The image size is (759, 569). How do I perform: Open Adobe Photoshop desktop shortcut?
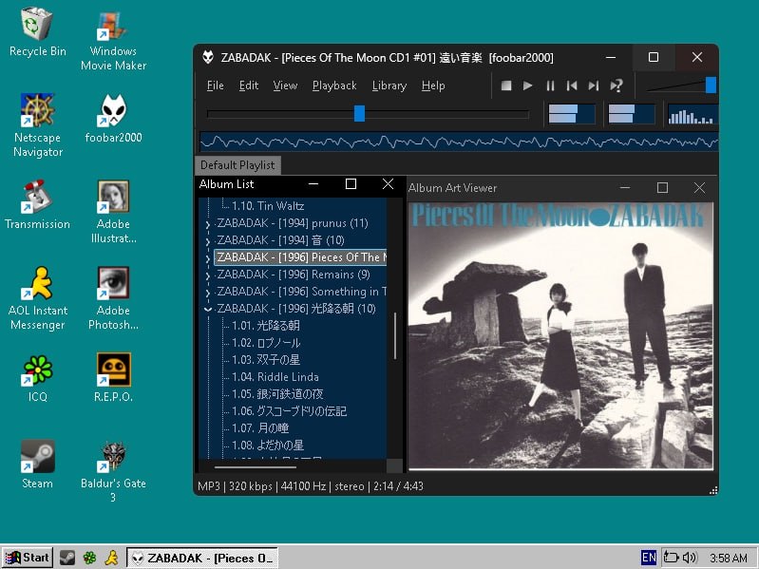click(x=113, y=298)
